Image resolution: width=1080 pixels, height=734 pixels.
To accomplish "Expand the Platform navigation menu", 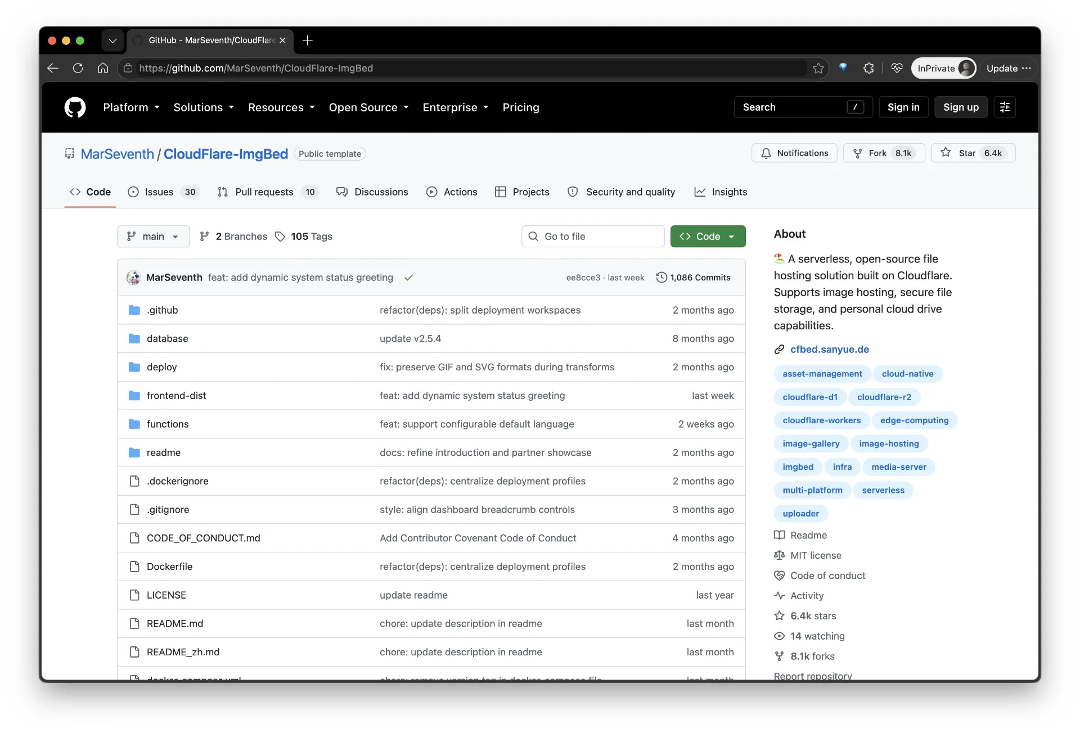I will (131, 107).
